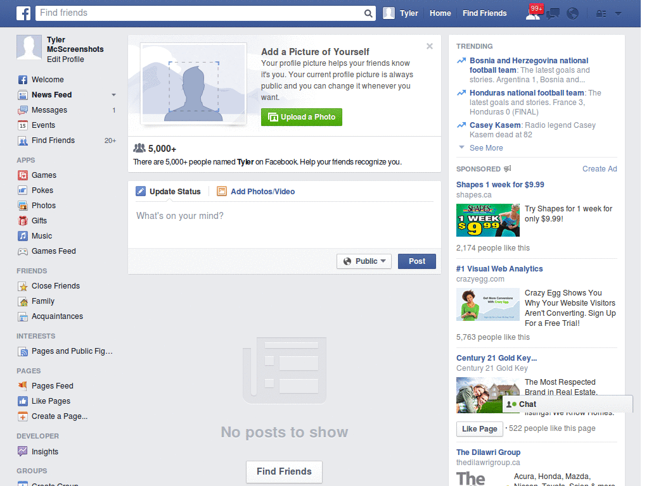Click the Messages icon in the sidebar
649x486 pixels.
23,110
